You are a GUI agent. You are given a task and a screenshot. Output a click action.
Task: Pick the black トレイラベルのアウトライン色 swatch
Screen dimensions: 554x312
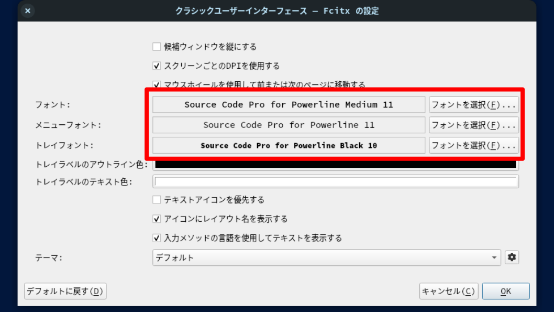336,165
